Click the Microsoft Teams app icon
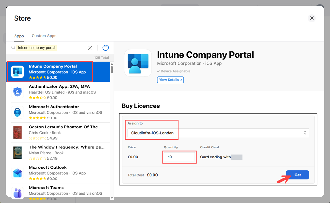 click(17, 193)
